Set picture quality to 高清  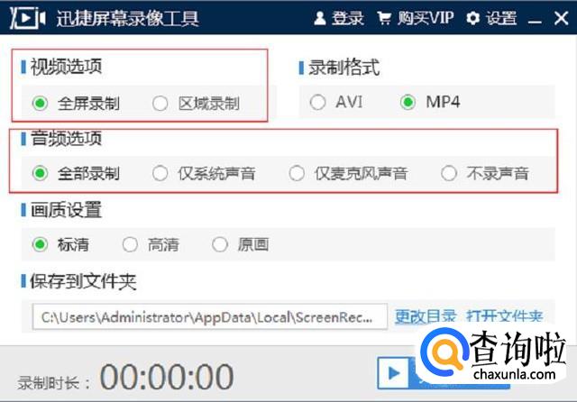[130, 244]
